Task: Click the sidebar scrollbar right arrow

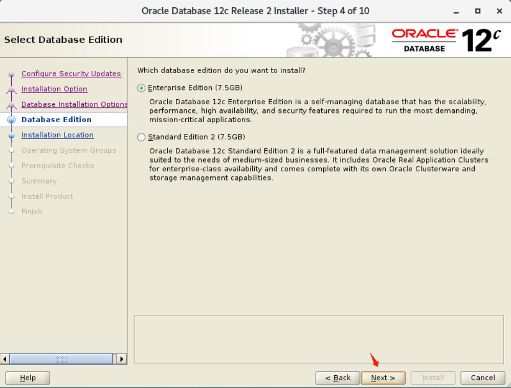Action: pyautogui.click(x=122, y=359)
